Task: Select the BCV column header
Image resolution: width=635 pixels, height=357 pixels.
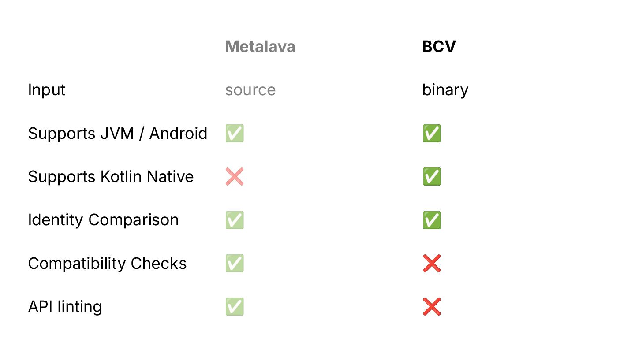Action: click(x=439, y=47)
